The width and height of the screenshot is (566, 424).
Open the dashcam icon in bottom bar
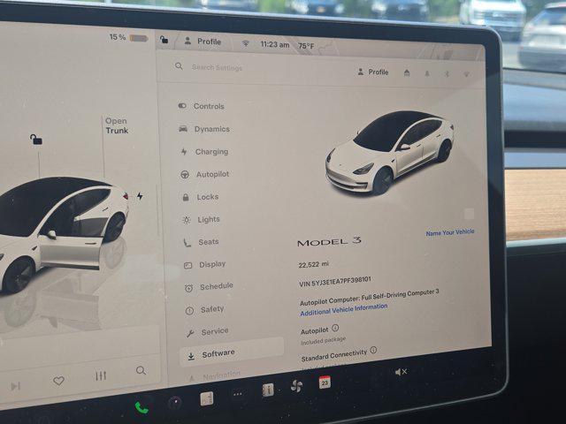(175, 402)
